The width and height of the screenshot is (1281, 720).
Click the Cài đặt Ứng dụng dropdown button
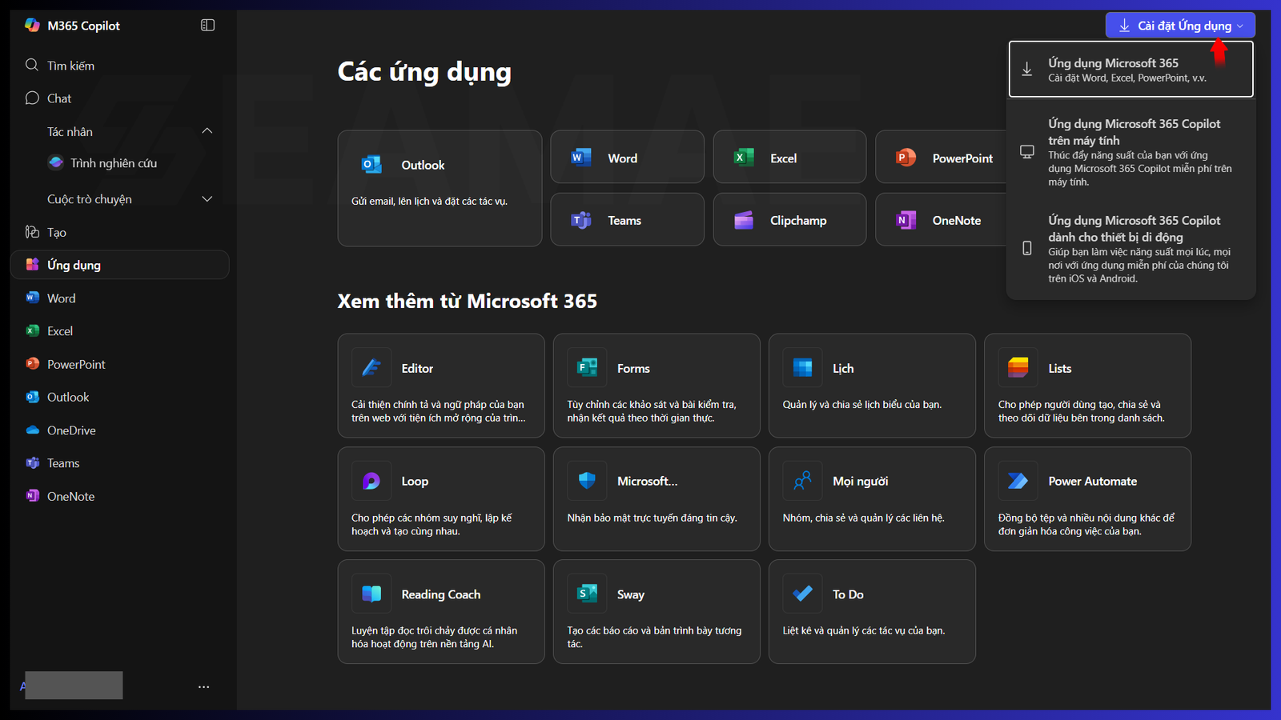[x=1180, y=26]
